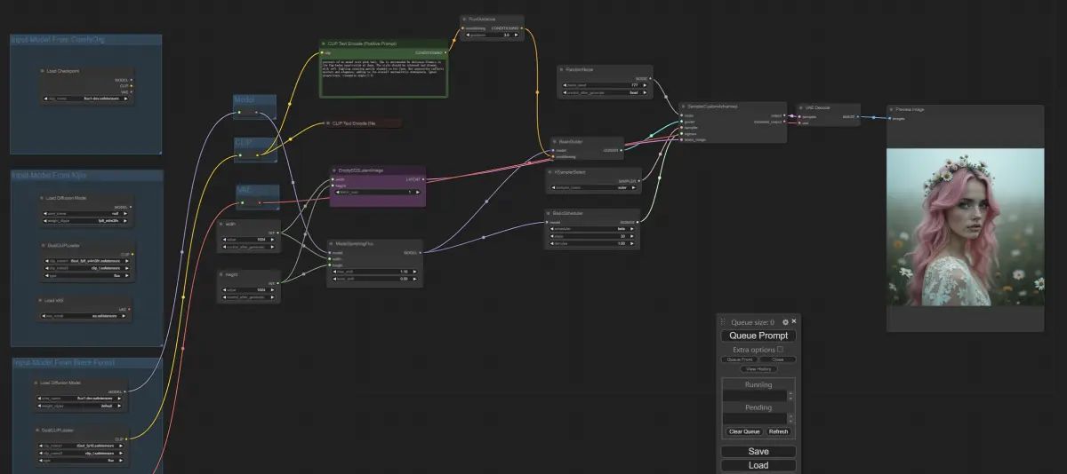This screenshot has height=474, width=1067.
Task: Click the generated preview image
Action: [x=965, y=227]
